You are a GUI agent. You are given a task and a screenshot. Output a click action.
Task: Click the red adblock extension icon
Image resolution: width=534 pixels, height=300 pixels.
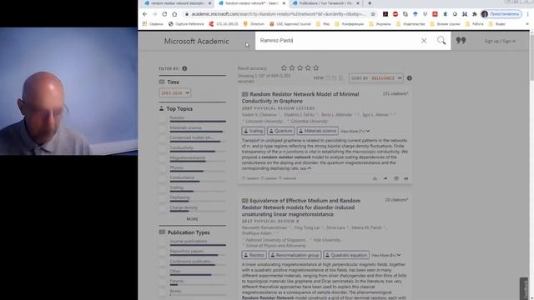tap(395, 14)
